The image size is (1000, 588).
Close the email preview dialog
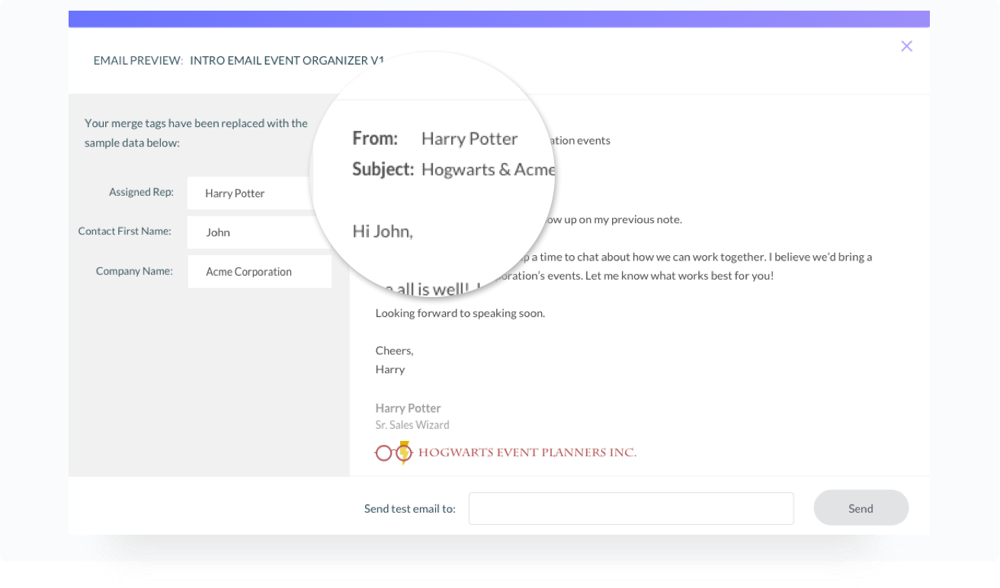pos(906,46)
